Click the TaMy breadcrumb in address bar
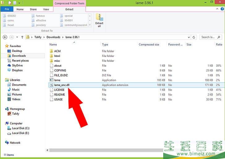 pyautogui.click(x=38, y=37)
